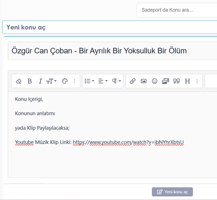Open the text alignment dropdown
Viewport: 217px width, 200px height.
point(103,81)
